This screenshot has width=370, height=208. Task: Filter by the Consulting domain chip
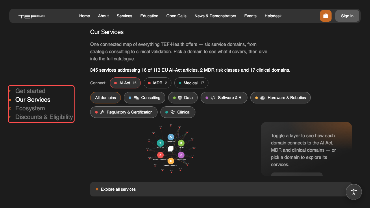coord(145,98)
